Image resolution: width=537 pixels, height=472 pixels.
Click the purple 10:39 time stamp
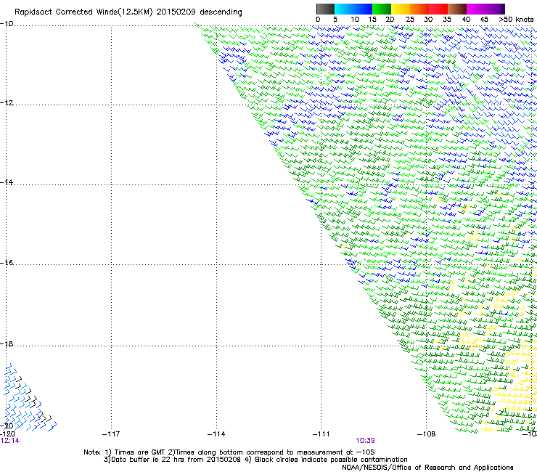coord(365,441)
